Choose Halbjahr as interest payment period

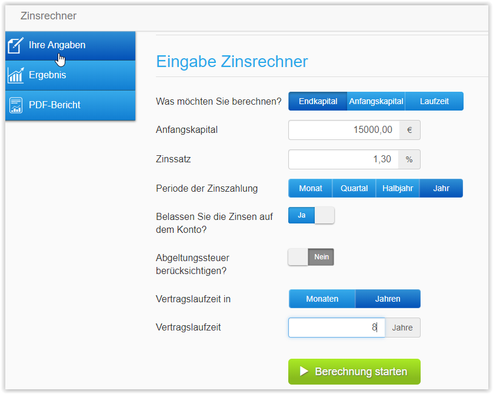coord(397,188)
